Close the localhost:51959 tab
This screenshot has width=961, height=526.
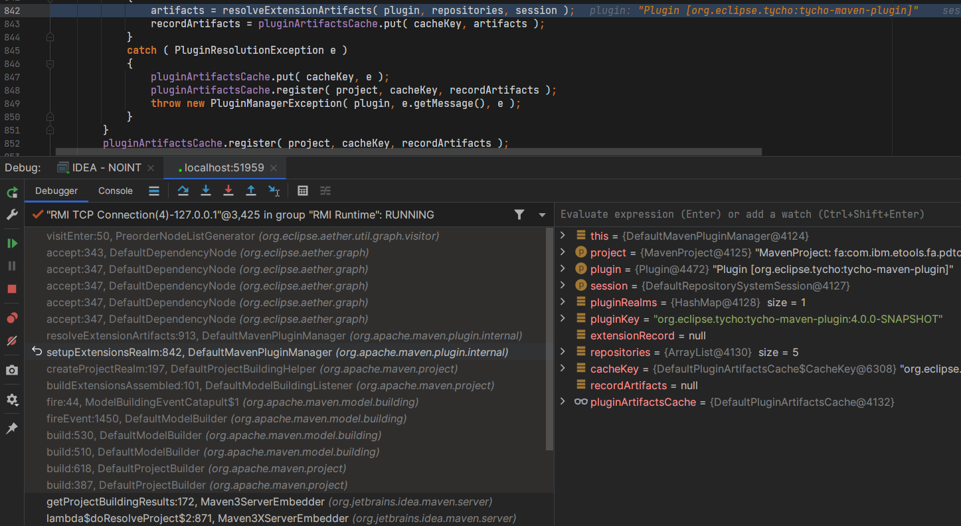click(275, 168)
